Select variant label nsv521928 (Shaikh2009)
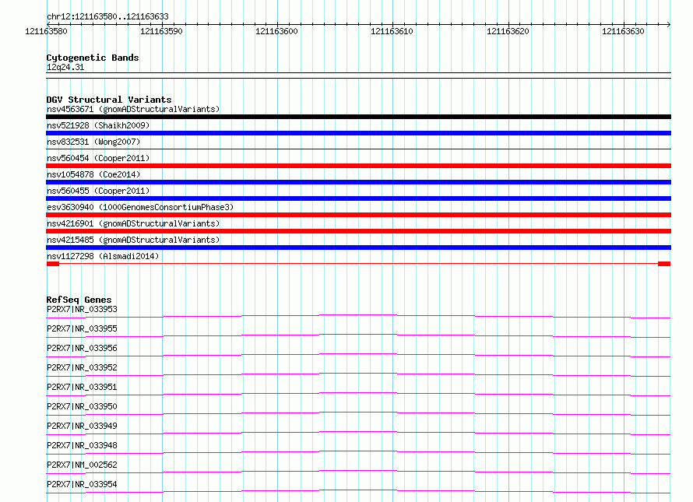This screenshot has height=502, width=693. tap(98, 125)
